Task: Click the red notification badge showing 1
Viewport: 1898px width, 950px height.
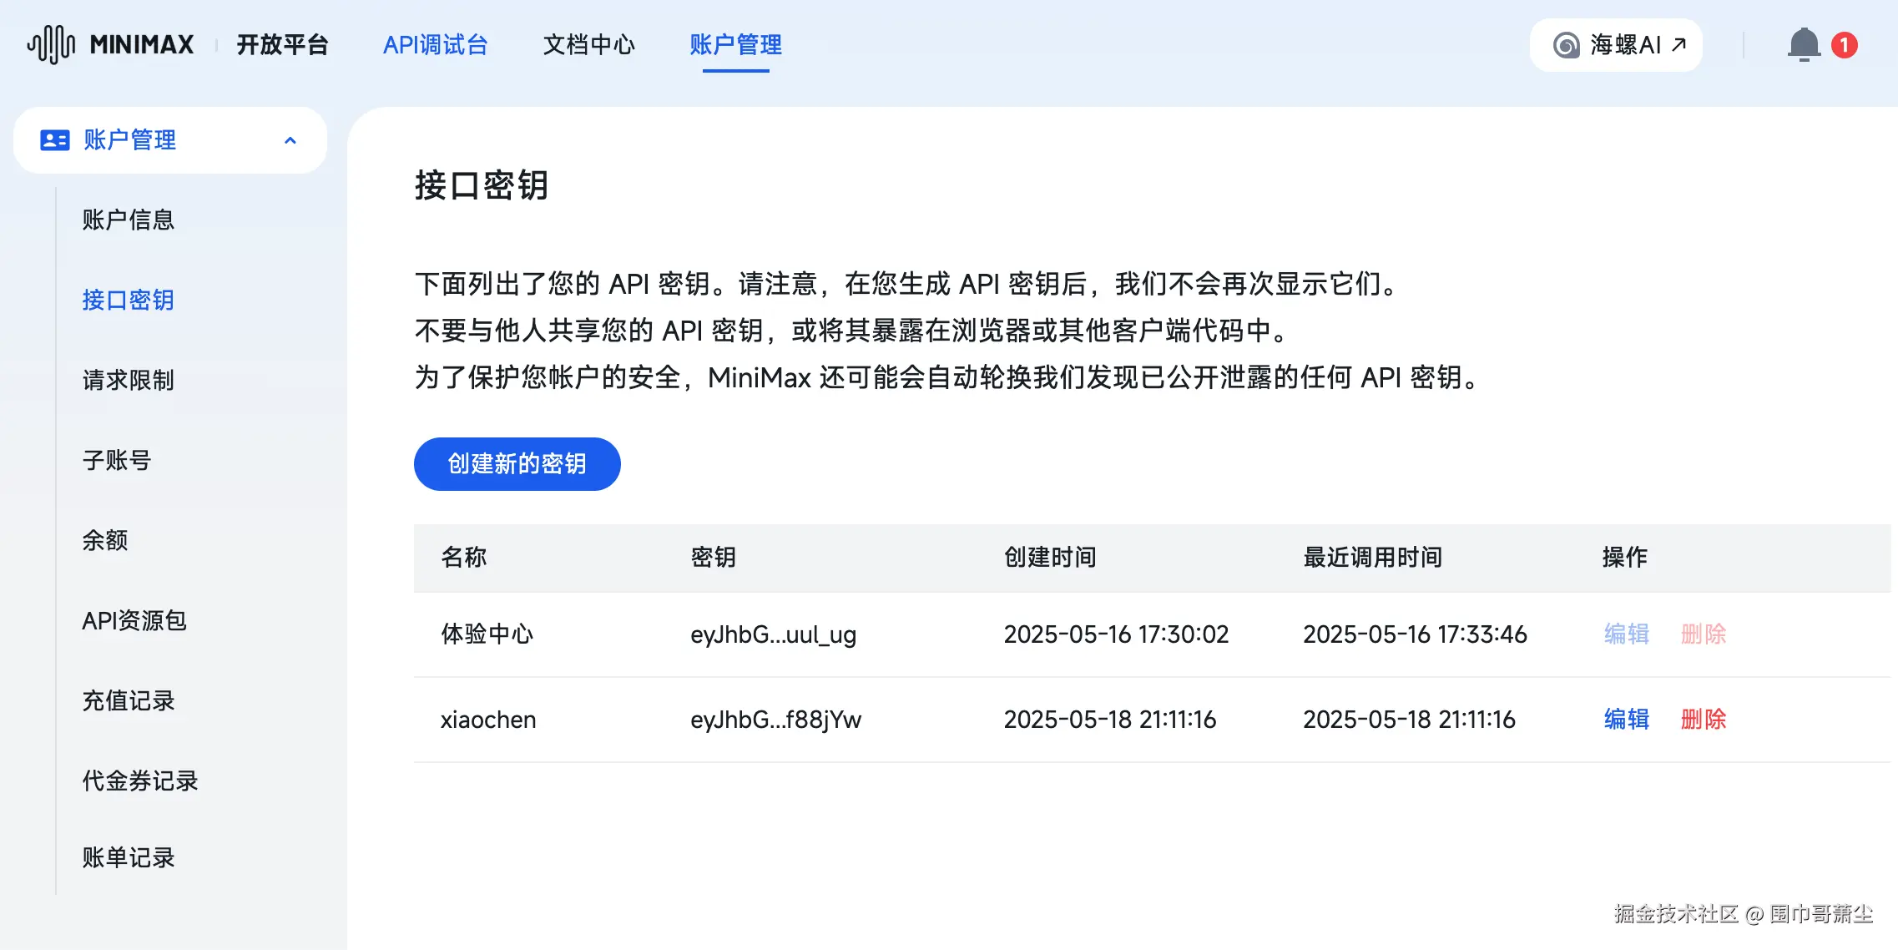Action: [x=1844, y=44]
